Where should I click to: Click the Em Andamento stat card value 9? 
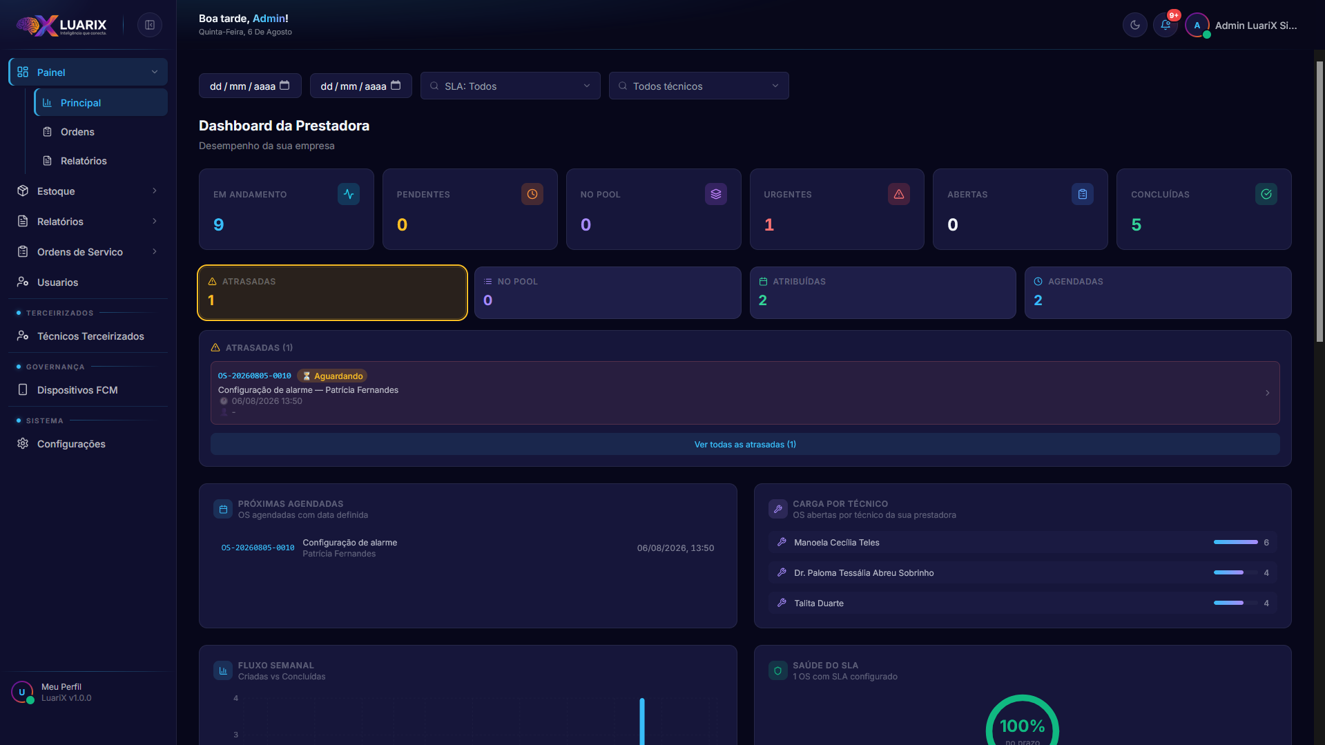(x=219, y=224)
